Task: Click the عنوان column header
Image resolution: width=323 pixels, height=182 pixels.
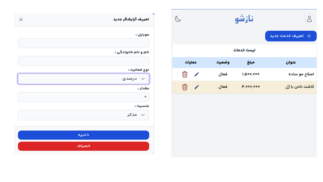Action: click(291, 62)
